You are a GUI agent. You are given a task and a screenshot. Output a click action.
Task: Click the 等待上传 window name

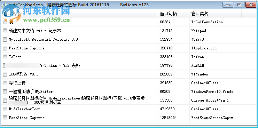click(x=17, y=83)
